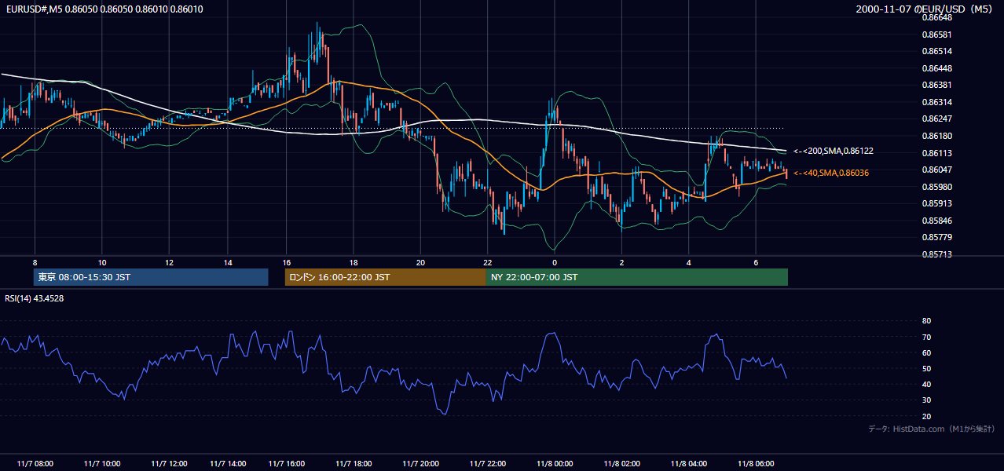Screen dimensions: 1004x471
Task: Click price axis value 0.86514
Action: tap(936, 52)
